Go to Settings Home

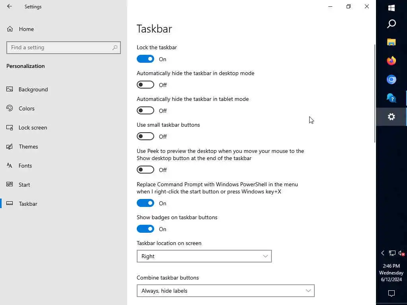(x=26, y=29)
